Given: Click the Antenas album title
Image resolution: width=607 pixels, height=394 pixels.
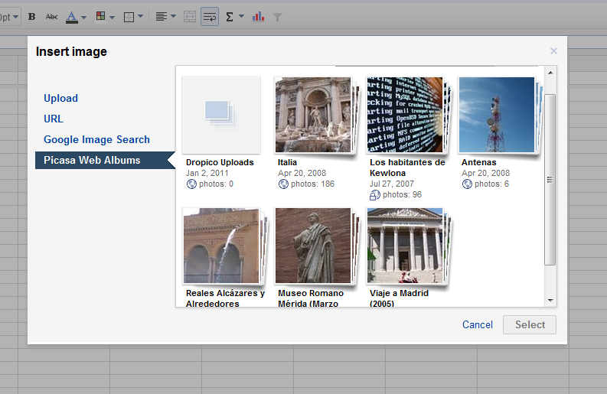Looking at the screenshot, I should pyautogui.click(x=479, y=162).
